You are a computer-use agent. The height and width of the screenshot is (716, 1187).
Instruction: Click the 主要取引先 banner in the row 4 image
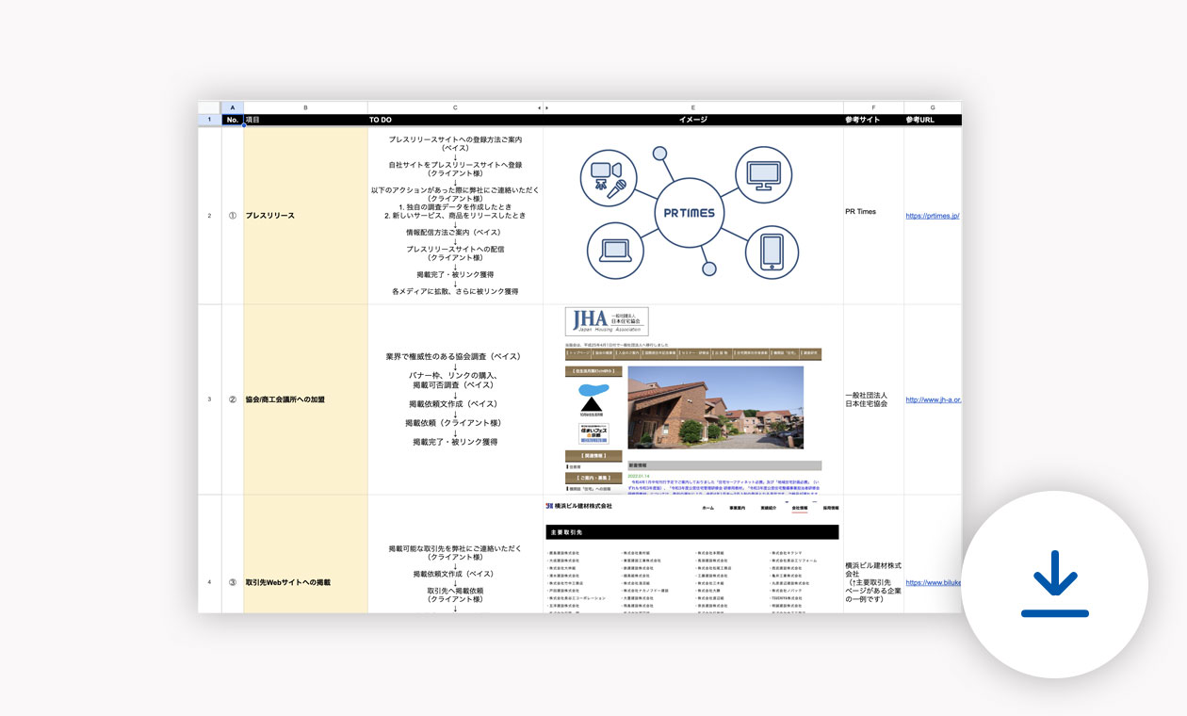coord(691,531)
